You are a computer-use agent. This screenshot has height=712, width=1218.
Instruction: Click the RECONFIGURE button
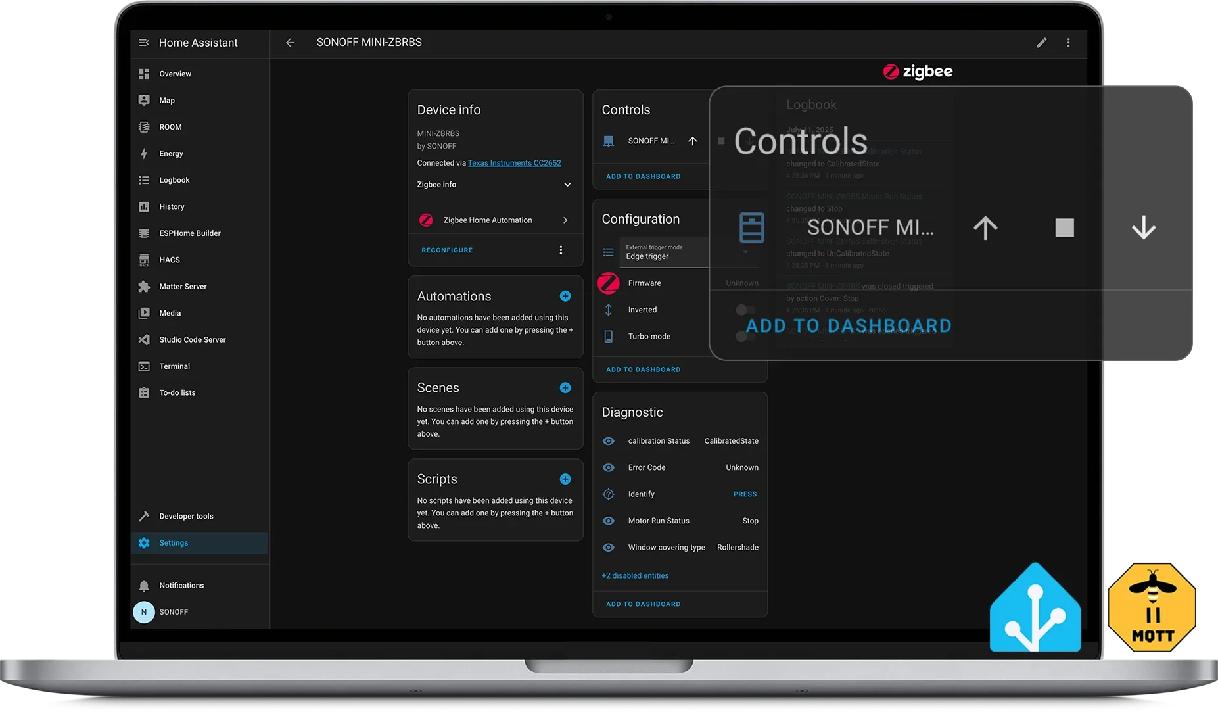tap(447, 250)
